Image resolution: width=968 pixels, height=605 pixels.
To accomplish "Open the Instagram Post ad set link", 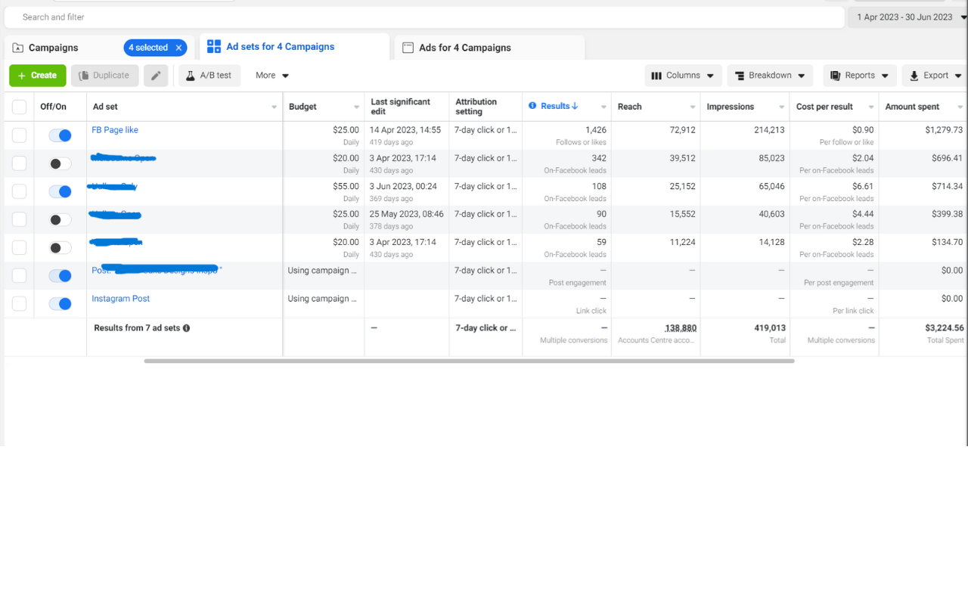I will click(x=120, y=299).
